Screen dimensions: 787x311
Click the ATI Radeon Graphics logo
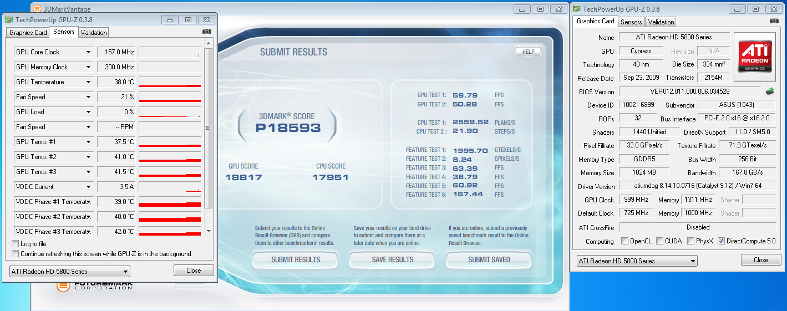point(754,56)
